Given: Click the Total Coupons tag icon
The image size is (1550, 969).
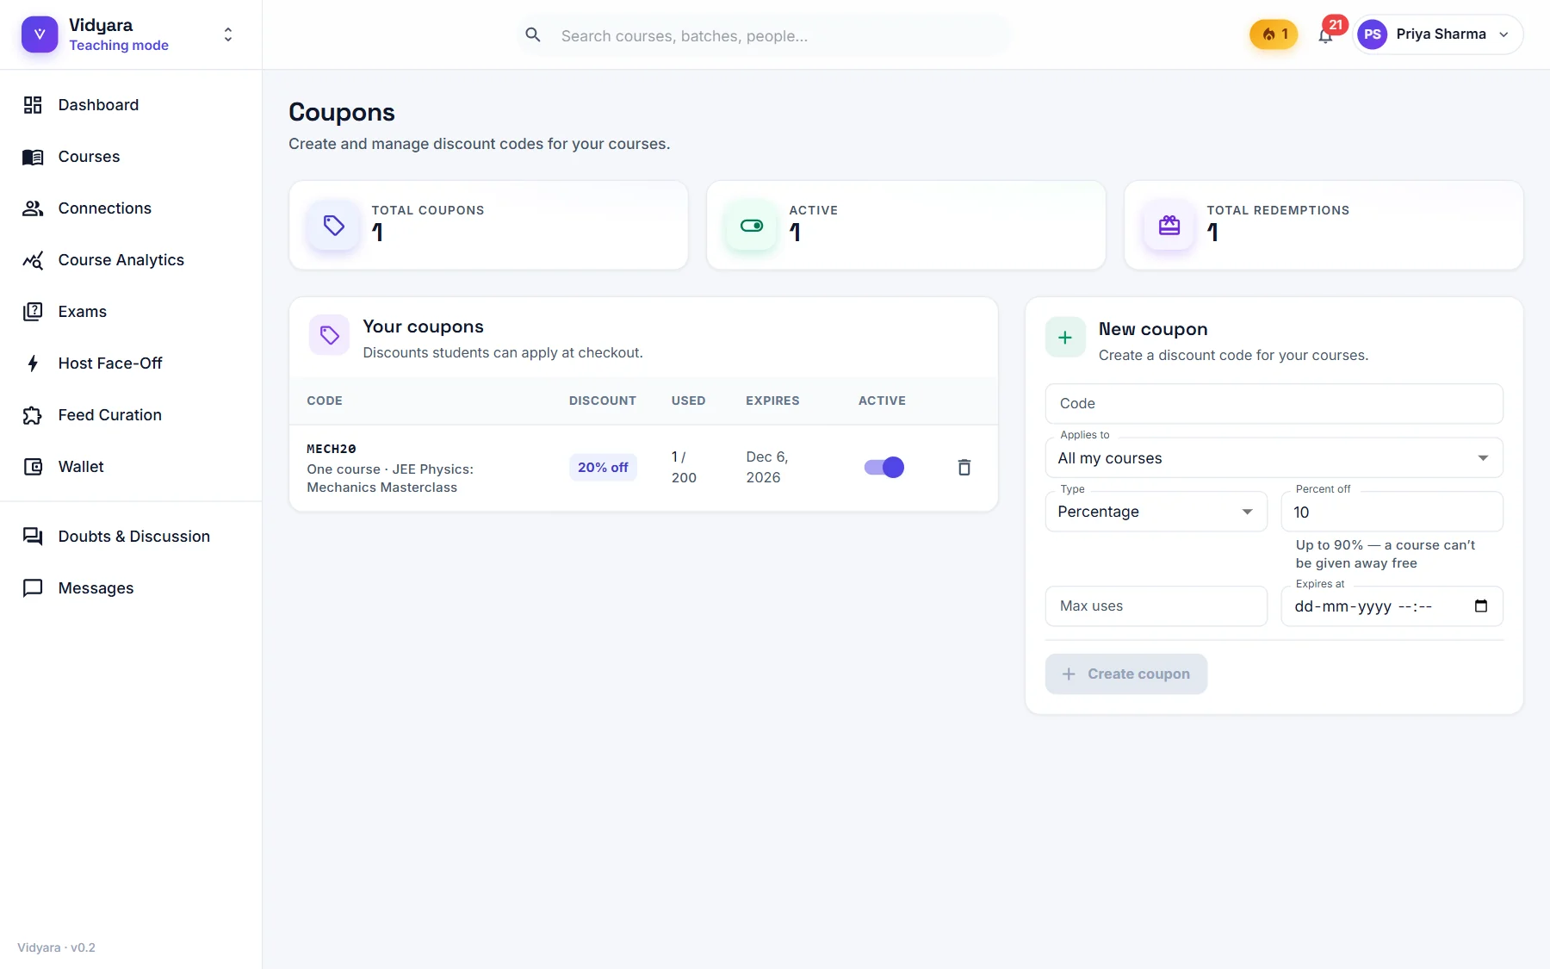Looking at the screenshot, I should [x=334, y=226].
